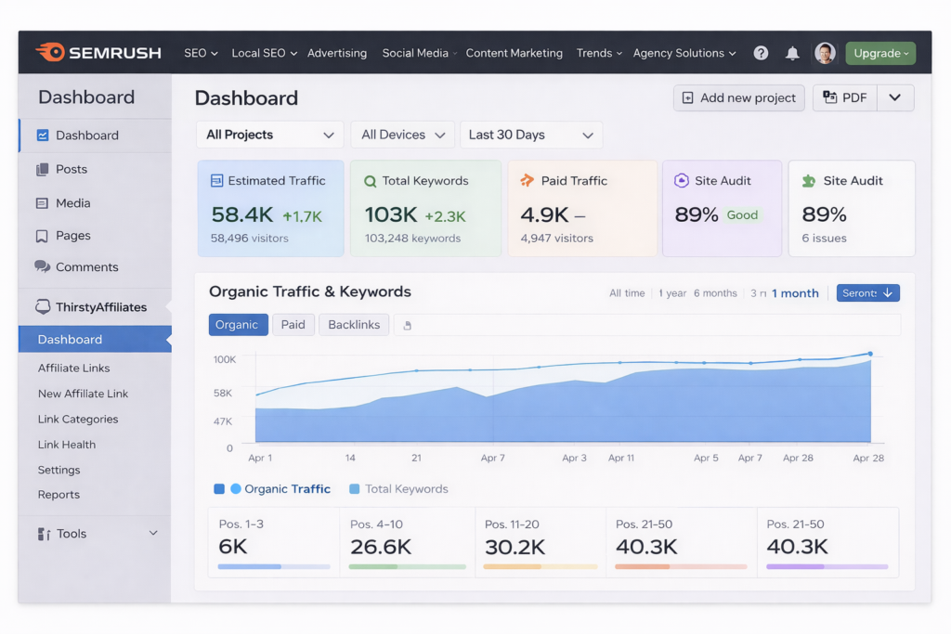Open the All Projects dropdown
The height and width of the screenshot is (634, 951).
[x=269, y=135]
